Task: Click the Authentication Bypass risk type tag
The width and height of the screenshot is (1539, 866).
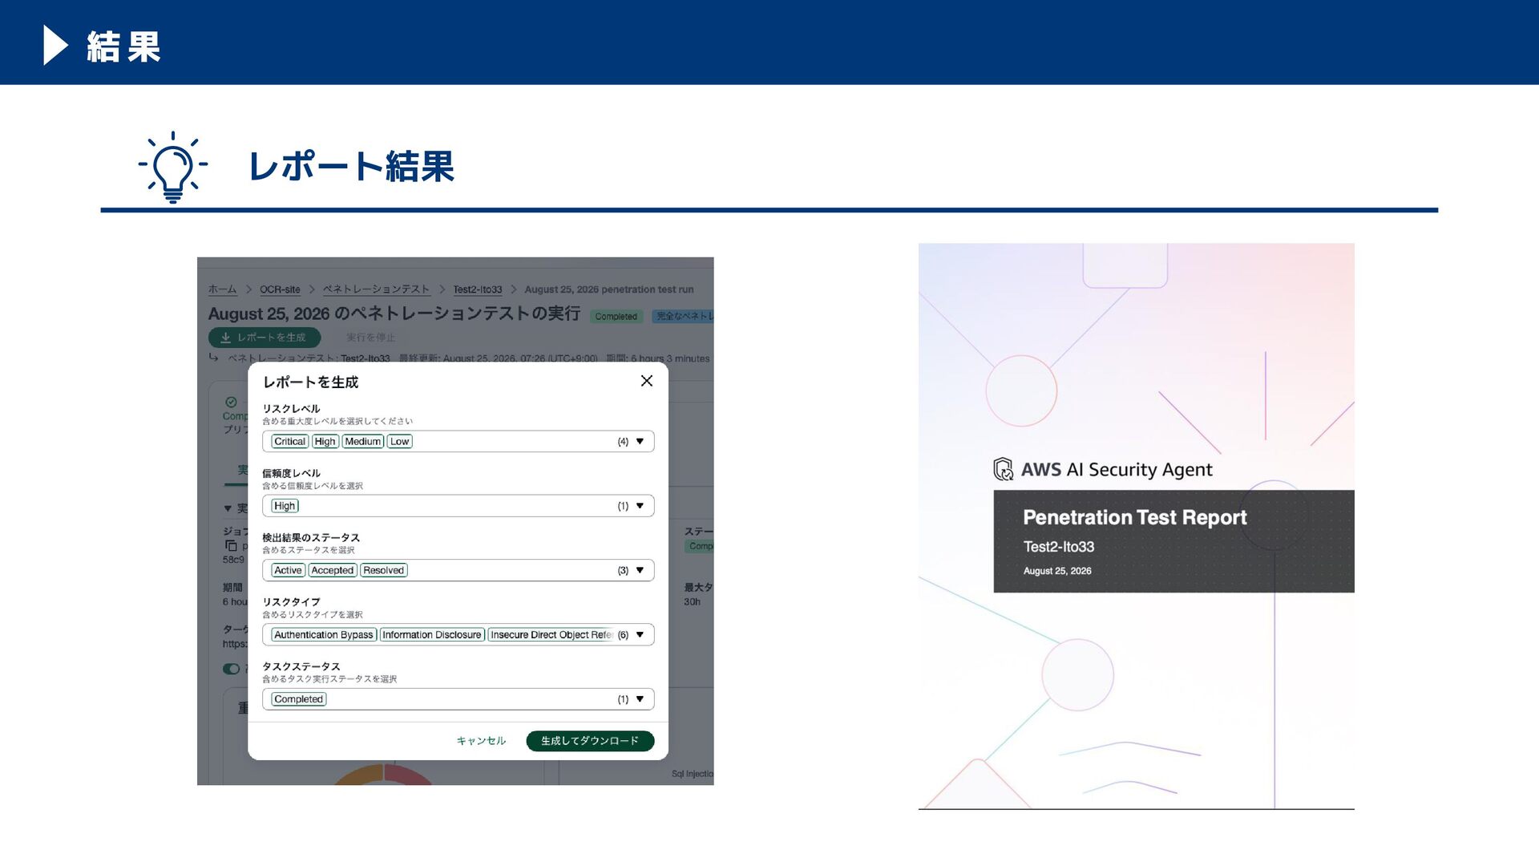Action: (324, 635)
